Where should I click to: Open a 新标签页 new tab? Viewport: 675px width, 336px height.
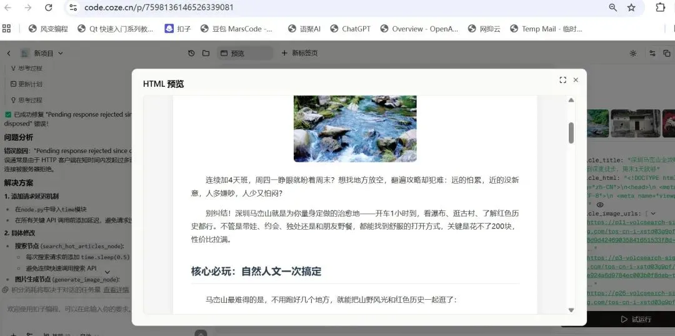pyautogui.click(x=299, y=53)
